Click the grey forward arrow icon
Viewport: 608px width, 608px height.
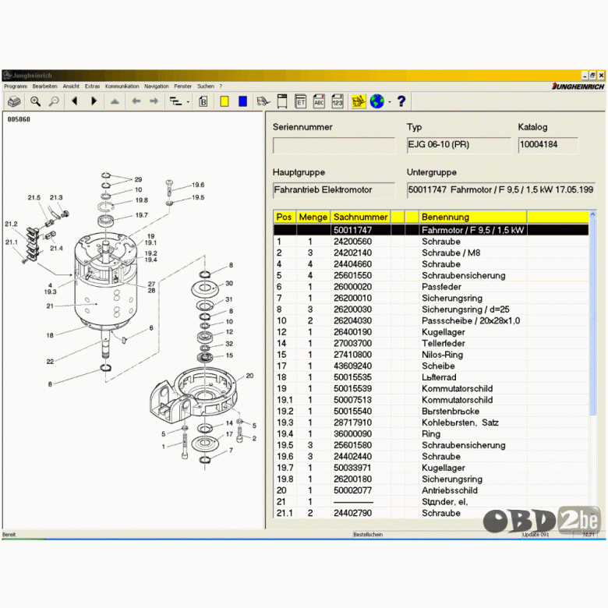(154, 101)
